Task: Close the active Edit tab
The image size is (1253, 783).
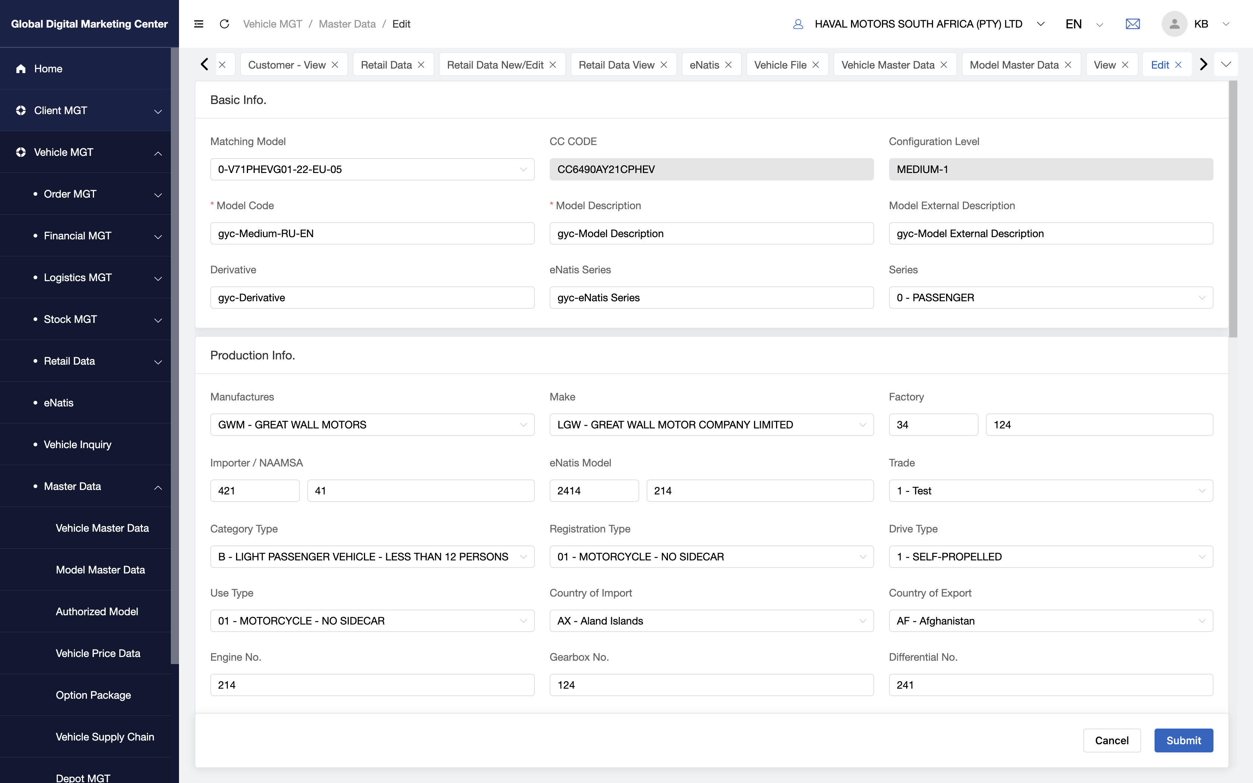Action: 1178,65
